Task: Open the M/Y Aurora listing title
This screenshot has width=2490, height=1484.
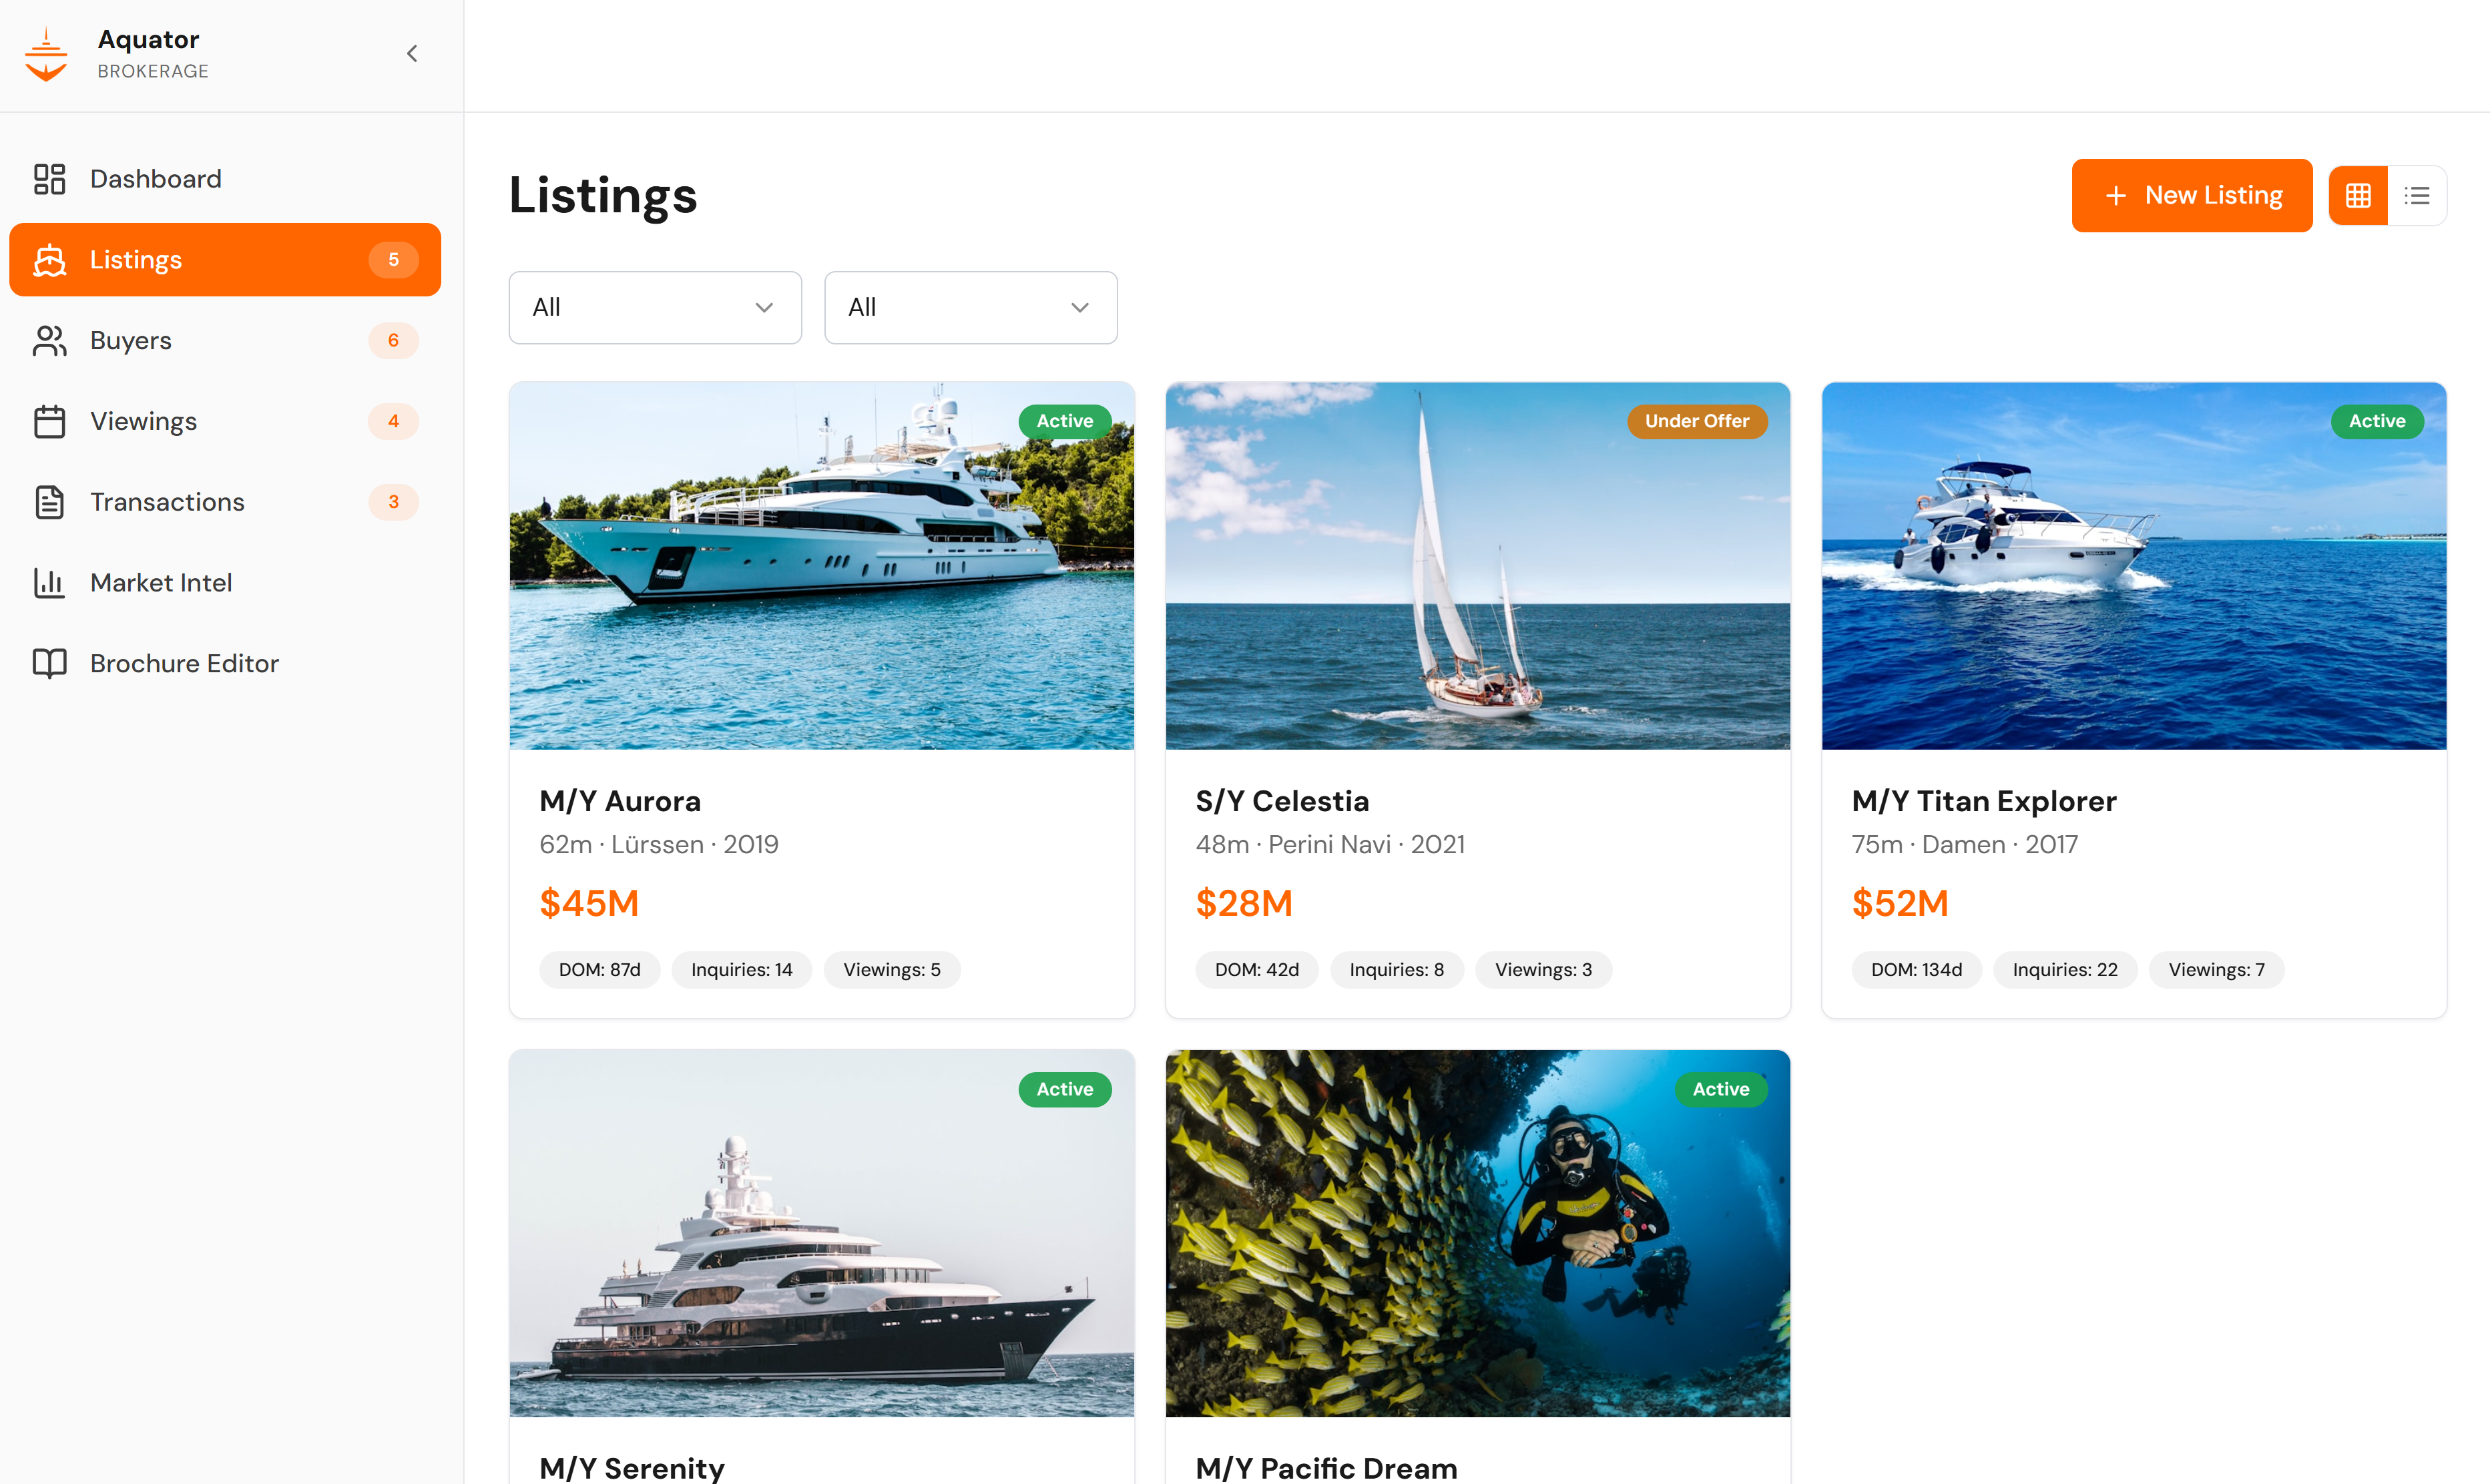Action: 620,801
